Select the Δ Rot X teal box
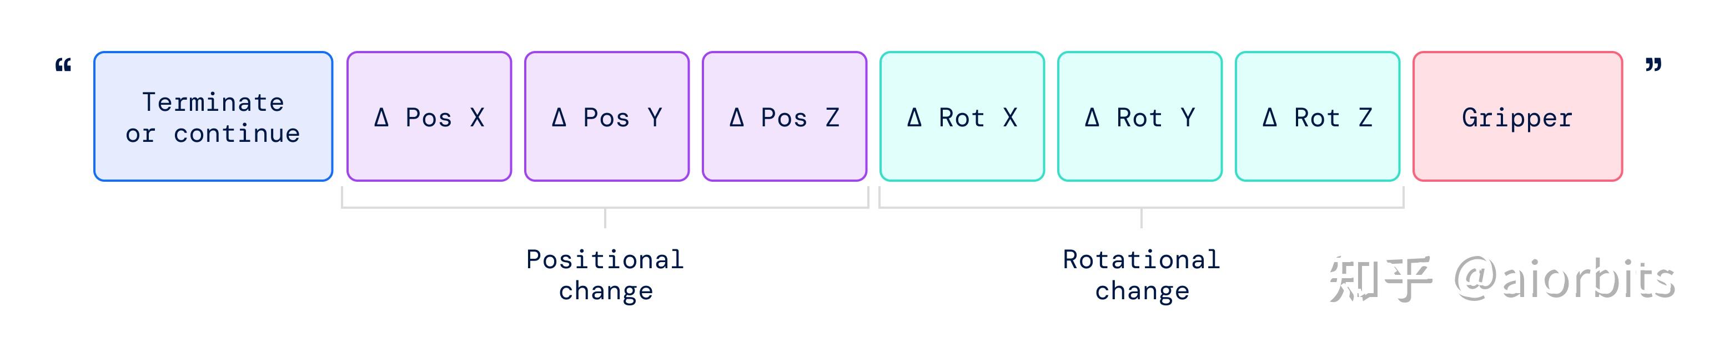The width and height of the screenshot is (1719, 348). click(962, 116)
